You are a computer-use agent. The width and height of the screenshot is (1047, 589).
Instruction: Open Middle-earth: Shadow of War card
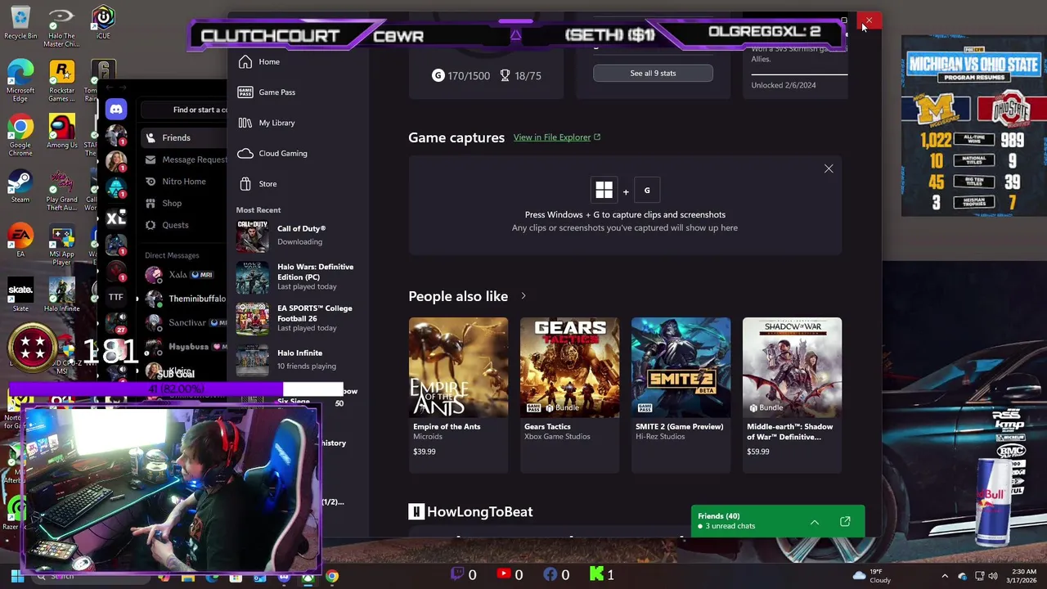tap(792, 394)
